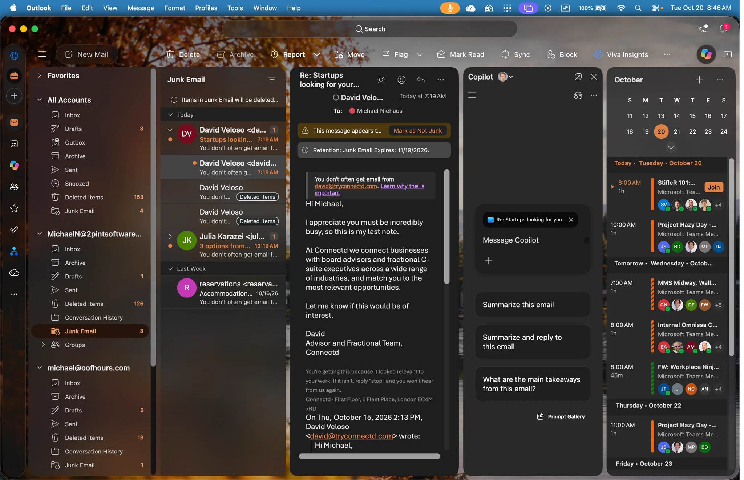Click Summarize this email suggestion
This screenshot has width=744, height=480.
pos(533,305)
